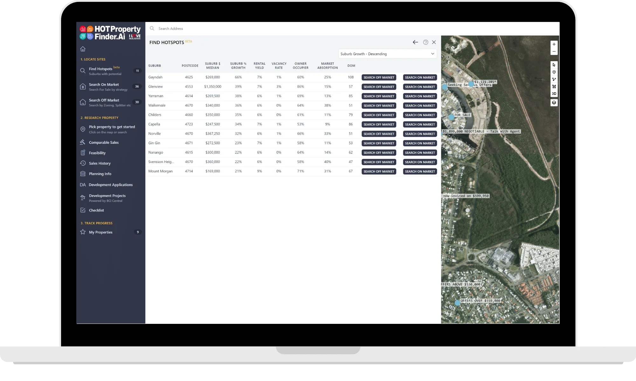The image size is (636, 381).
Task: Click the Offers Over $559,000 map marker
Action: (457, 303)
